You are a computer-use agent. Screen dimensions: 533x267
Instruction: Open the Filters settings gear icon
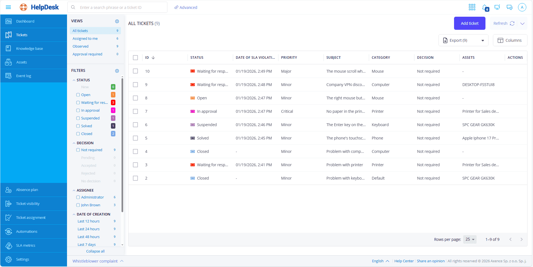[117, 71]
